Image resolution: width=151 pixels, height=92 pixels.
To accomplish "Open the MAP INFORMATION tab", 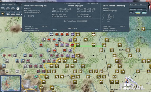I will click(9, 4).
